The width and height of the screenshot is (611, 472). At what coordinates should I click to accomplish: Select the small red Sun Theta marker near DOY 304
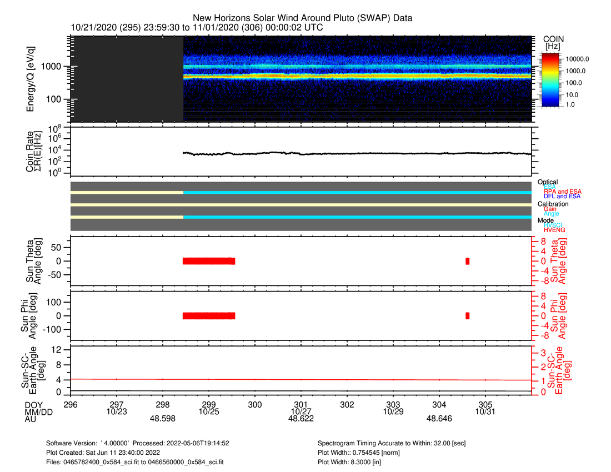[x=467, y=261]
